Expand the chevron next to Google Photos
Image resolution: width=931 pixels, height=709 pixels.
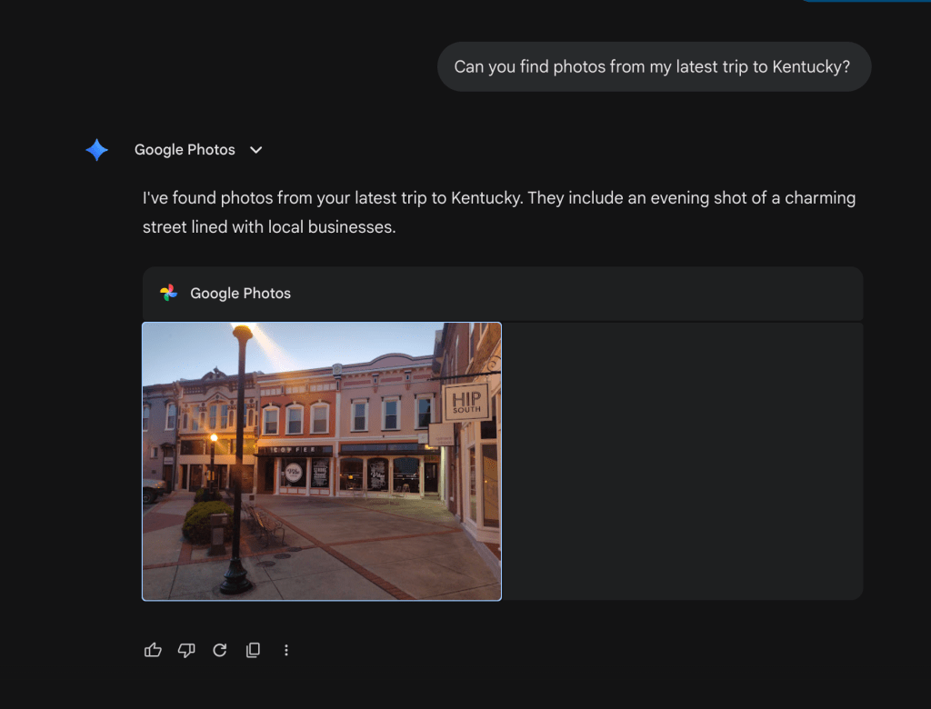pyautogui.click(x=256, y=150)
